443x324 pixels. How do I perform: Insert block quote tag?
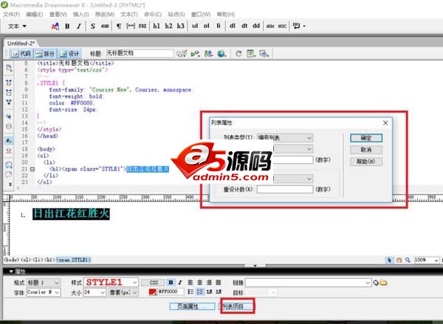131,26
